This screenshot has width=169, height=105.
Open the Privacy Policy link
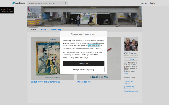pos(94,46)
